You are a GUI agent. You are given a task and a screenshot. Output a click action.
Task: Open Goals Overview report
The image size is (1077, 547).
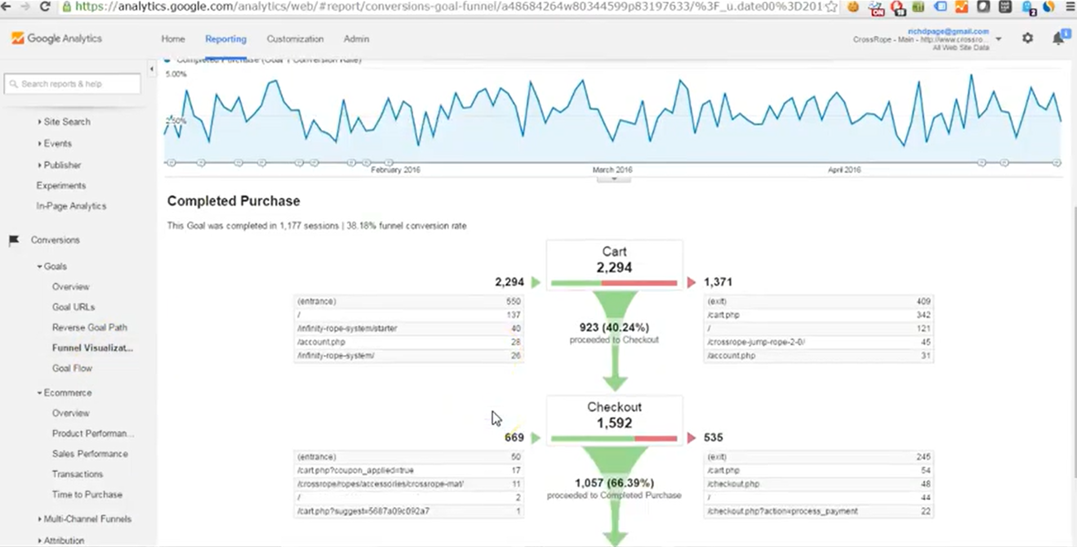[71, 286]
